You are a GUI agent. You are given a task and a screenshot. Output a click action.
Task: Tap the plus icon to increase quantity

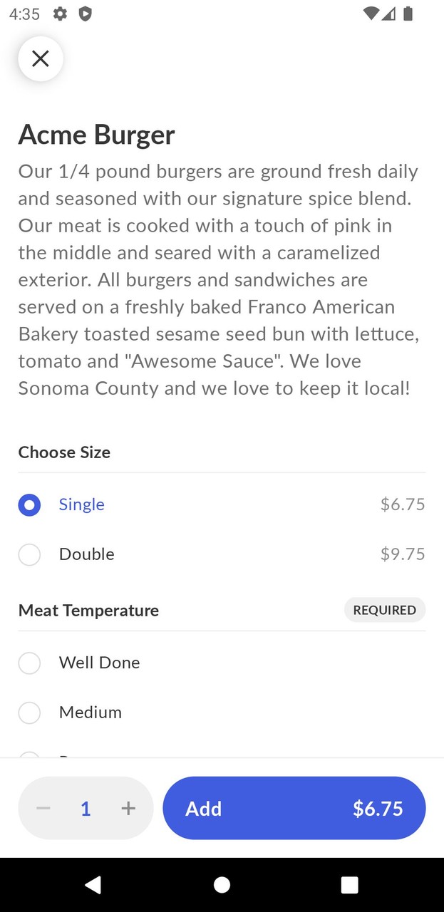click(x=128, y=808)
